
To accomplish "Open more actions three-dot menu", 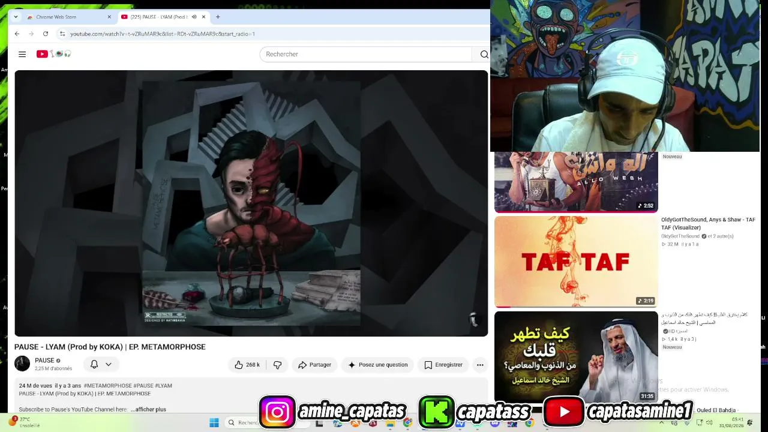I will tap(480, 365).
